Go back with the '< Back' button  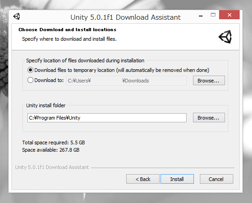click(143, 179)
